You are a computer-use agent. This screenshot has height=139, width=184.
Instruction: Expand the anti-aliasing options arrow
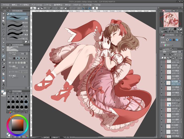click(27, 58)
